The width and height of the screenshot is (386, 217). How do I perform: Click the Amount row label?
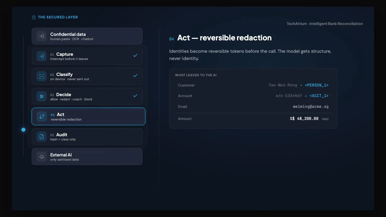pos(185,119)
